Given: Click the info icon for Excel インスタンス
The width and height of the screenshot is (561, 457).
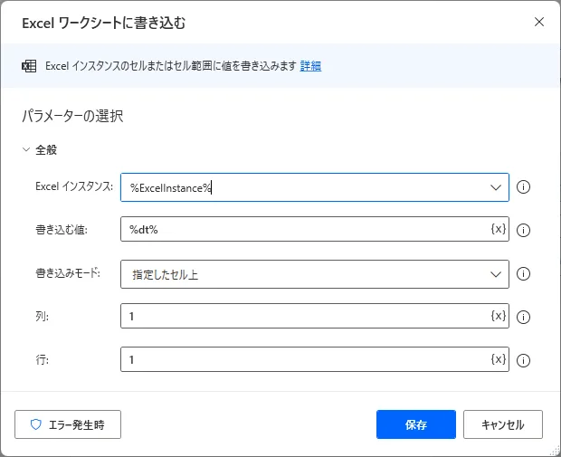Looking at the screenshot, I should 523,187.
